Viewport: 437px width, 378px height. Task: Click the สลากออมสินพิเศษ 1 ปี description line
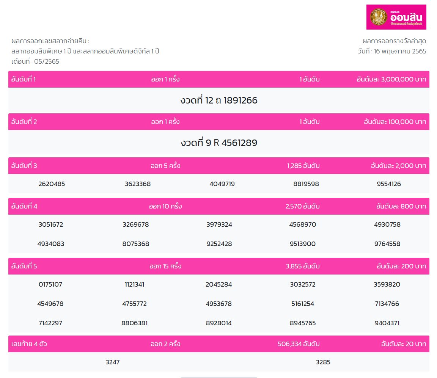[x=85, y=51]
